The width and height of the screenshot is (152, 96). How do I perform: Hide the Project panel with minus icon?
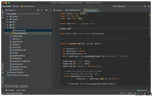50,10
